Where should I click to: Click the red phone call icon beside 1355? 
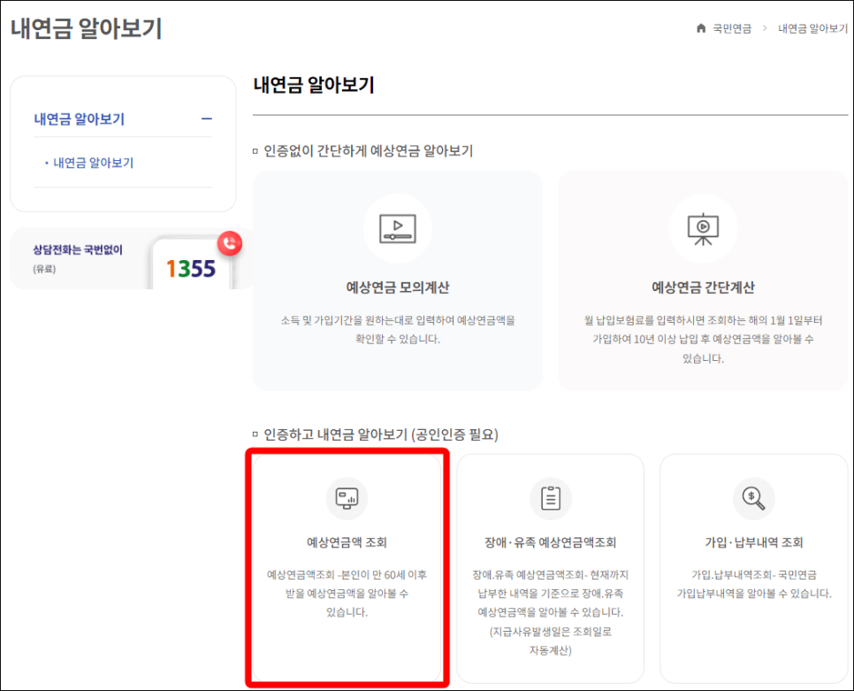(229, 244)
